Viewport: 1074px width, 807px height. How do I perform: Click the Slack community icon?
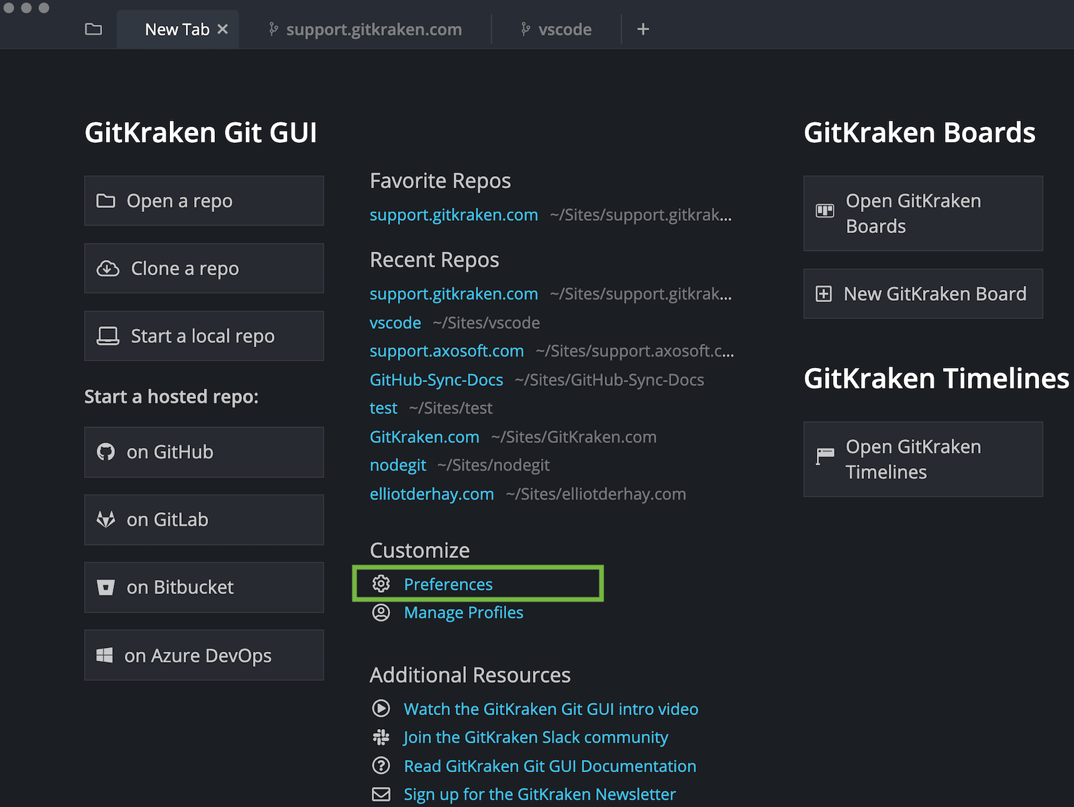point(381,737)
